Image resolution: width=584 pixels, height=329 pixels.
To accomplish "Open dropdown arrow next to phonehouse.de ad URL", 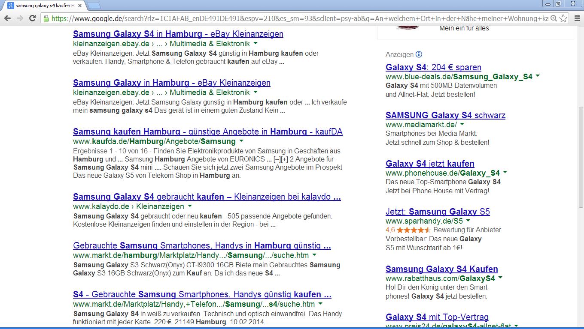I will pyautogui.click(x=505, y=173).
